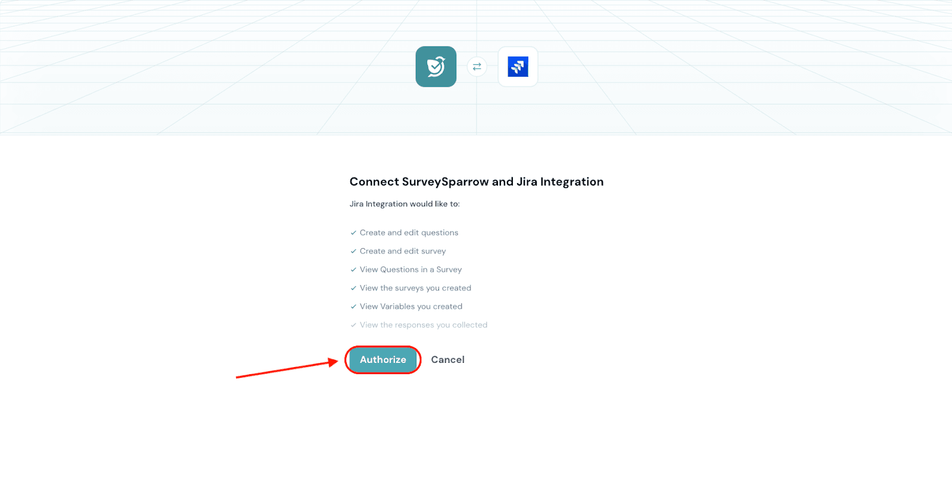Select "View the surveys you created" permission text
The image size is (952, 489).
pos(415,288)
